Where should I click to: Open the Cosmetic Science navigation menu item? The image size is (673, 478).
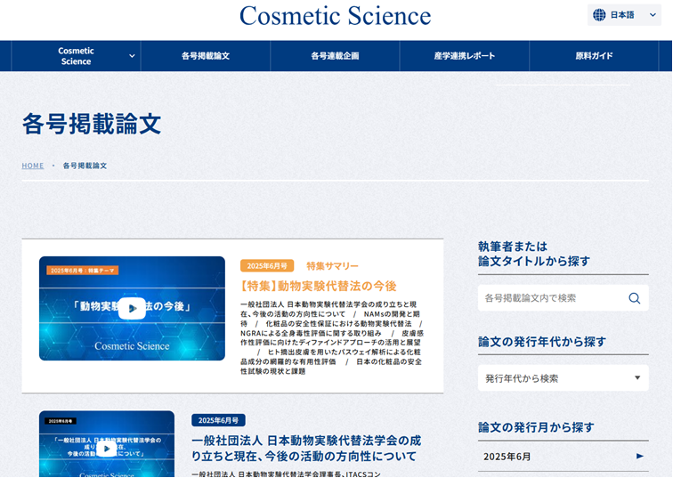tap(76, 56)
